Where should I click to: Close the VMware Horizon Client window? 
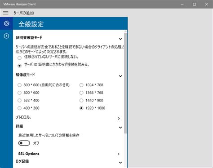[207, 4]
